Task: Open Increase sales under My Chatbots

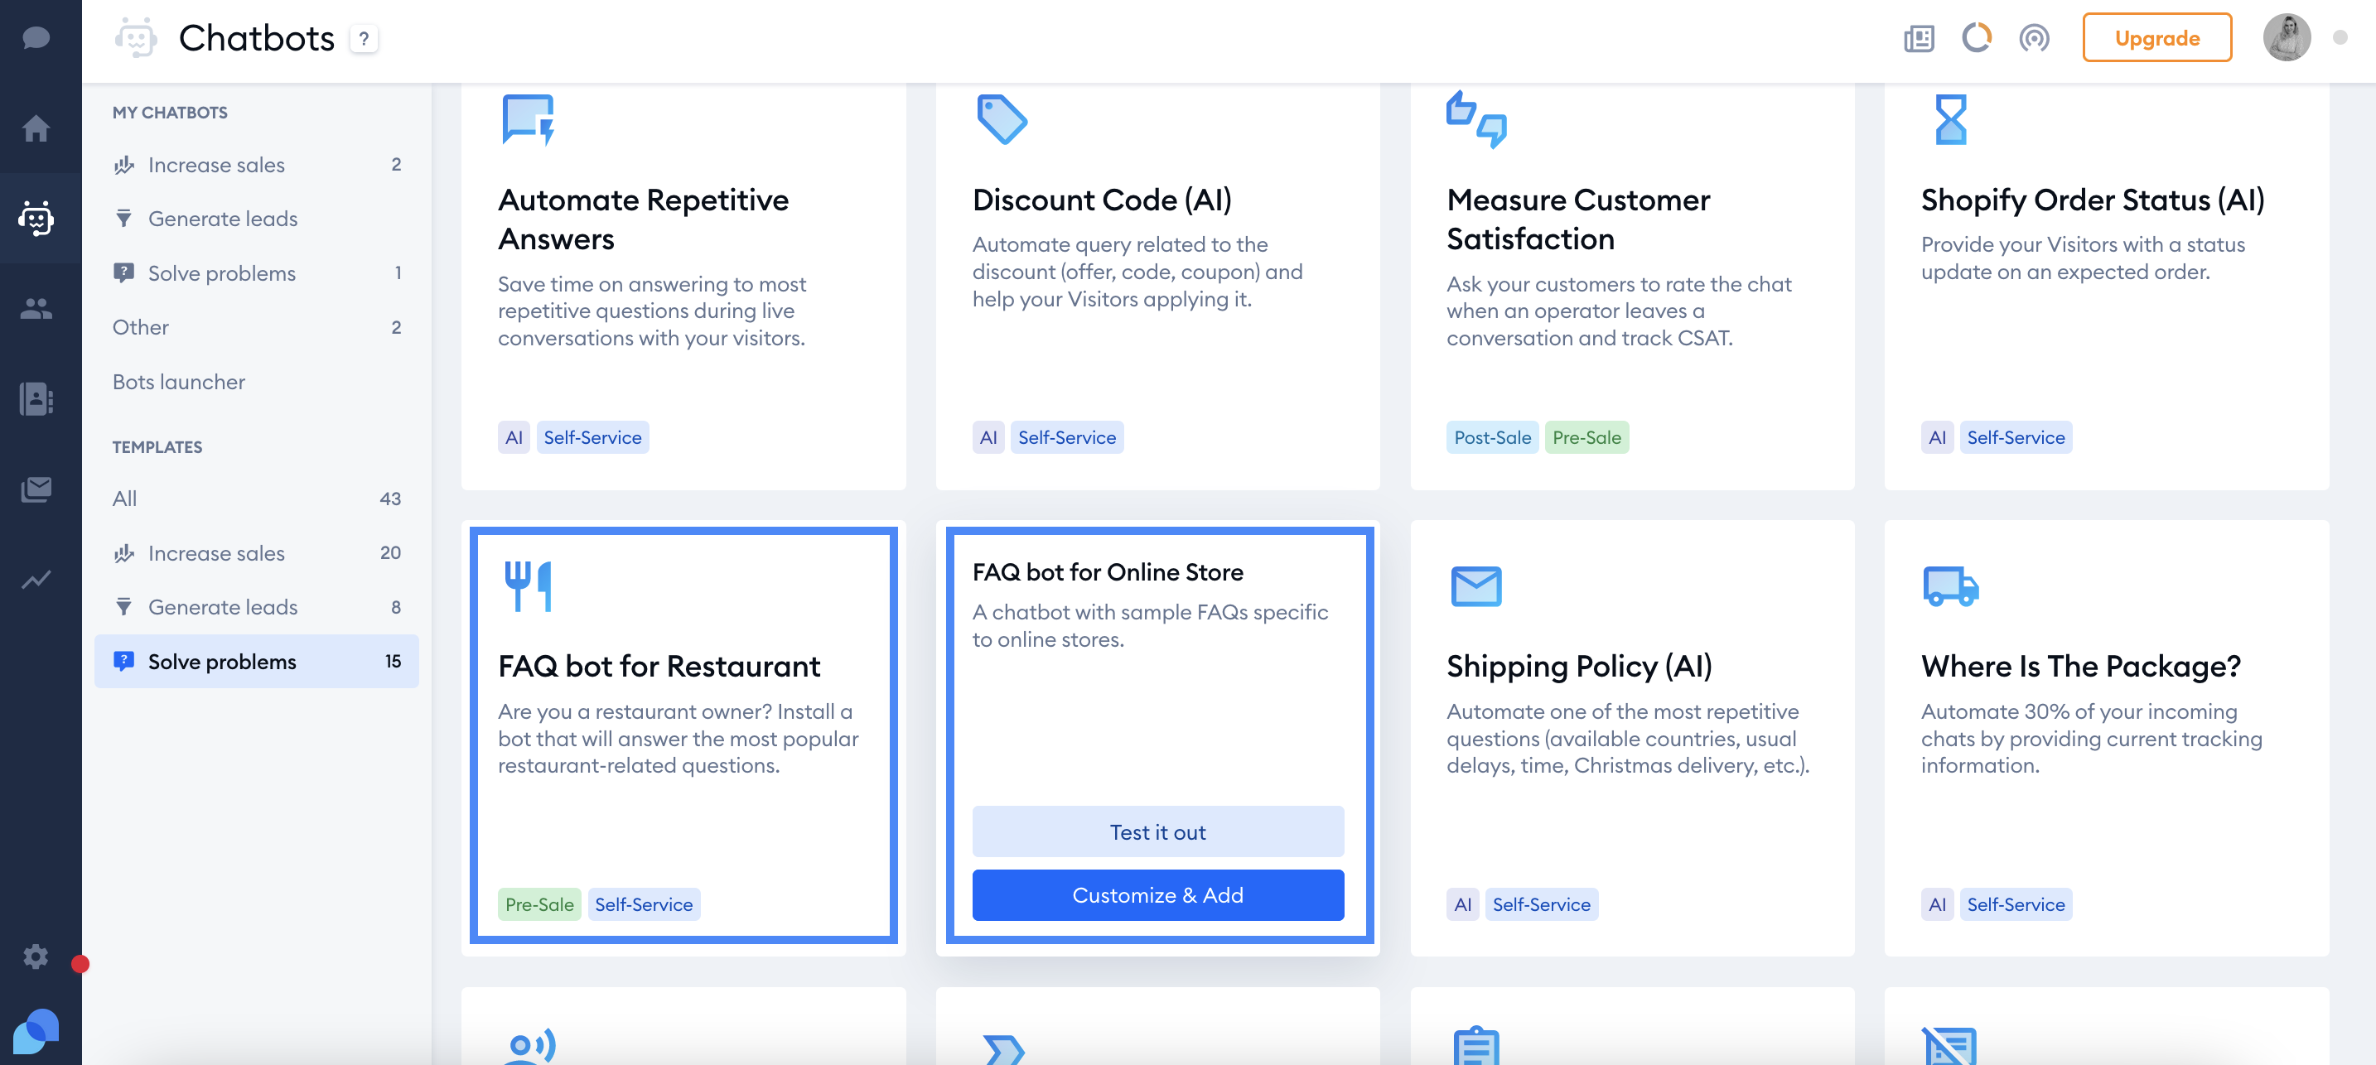Action: click(x=257, y=164)
